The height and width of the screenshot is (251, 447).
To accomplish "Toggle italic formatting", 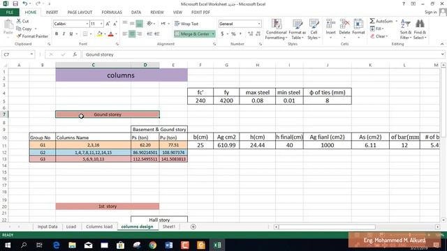I will pyautogui.click(x=64, y=34).
